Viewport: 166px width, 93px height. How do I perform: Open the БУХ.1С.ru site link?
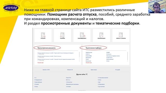68,80
